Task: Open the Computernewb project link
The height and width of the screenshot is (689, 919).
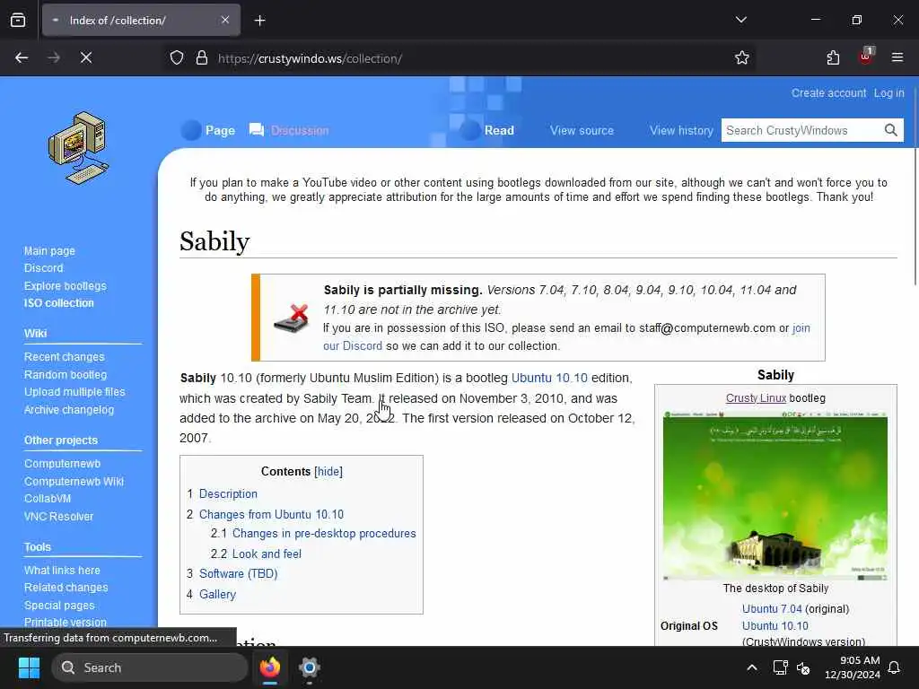Action: point(62,464)
